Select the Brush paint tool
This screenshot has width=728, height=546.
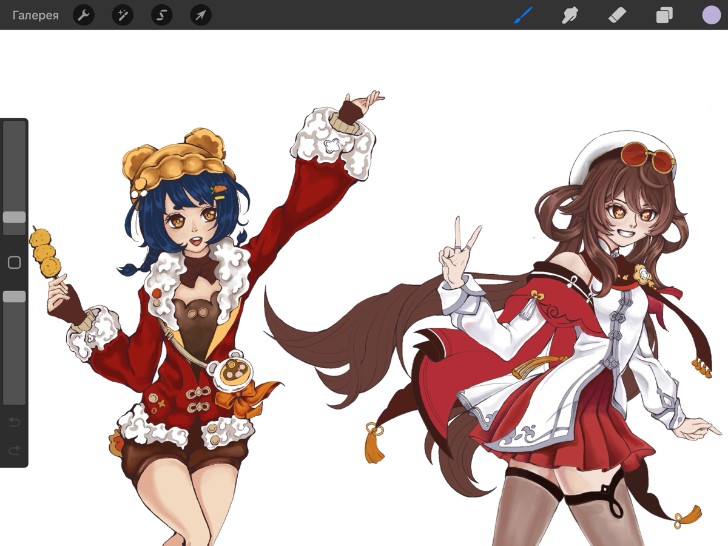tap(522, 15)
